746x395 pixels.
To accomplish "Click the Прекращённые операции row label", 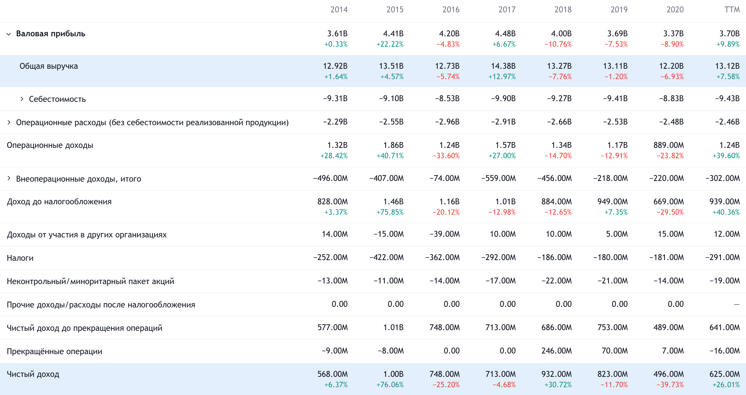I will (x=54, y=352).
